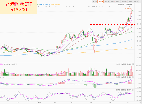Click the 02 month marker on timeline
142x104 pixels.
pos(55,103)
